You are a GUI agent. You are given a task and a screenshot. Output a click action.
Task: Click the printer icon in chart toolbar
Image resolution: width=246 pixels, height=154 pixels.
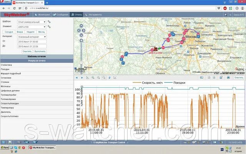[x=228, y=77]
